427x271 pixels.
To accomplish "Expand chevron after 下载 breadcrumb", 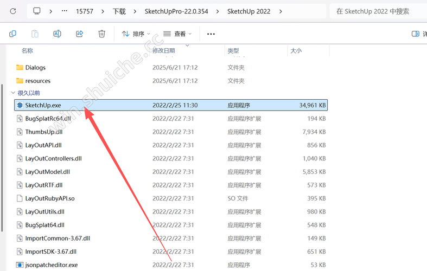I will [x=135, y=11].
